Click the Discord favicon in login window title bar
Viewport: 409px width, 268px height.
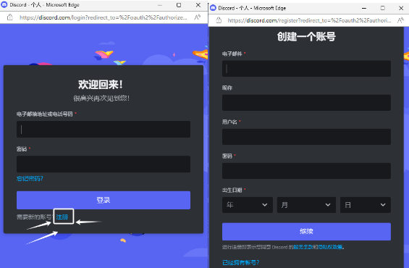(4, 4)
